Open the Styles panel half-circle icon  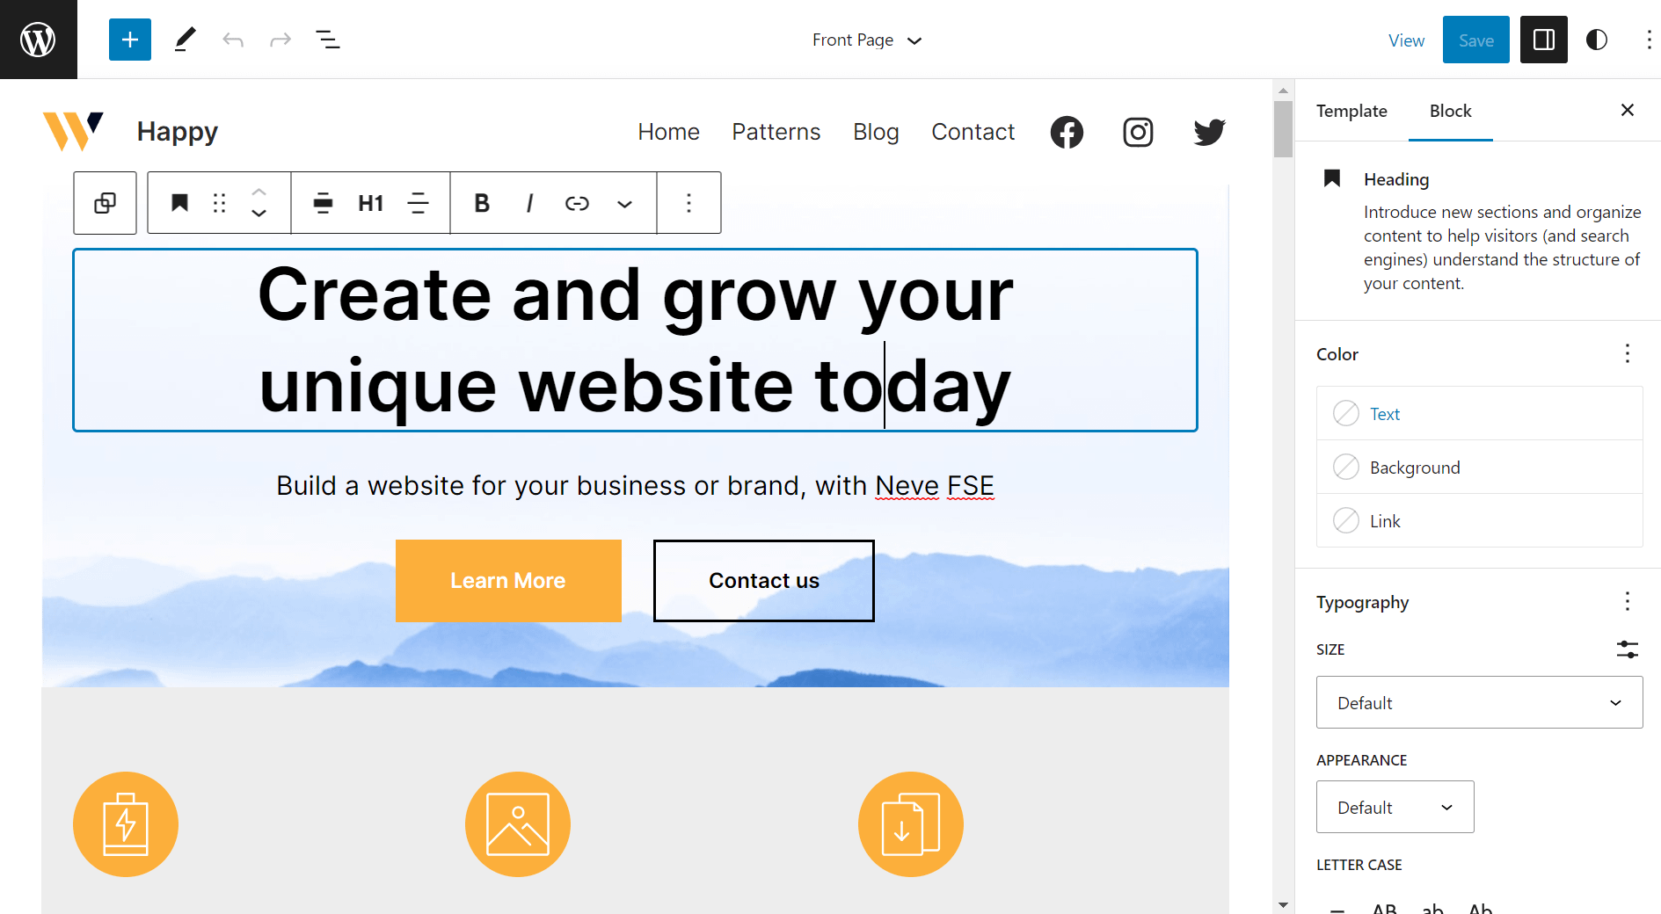pos(1597,40)
